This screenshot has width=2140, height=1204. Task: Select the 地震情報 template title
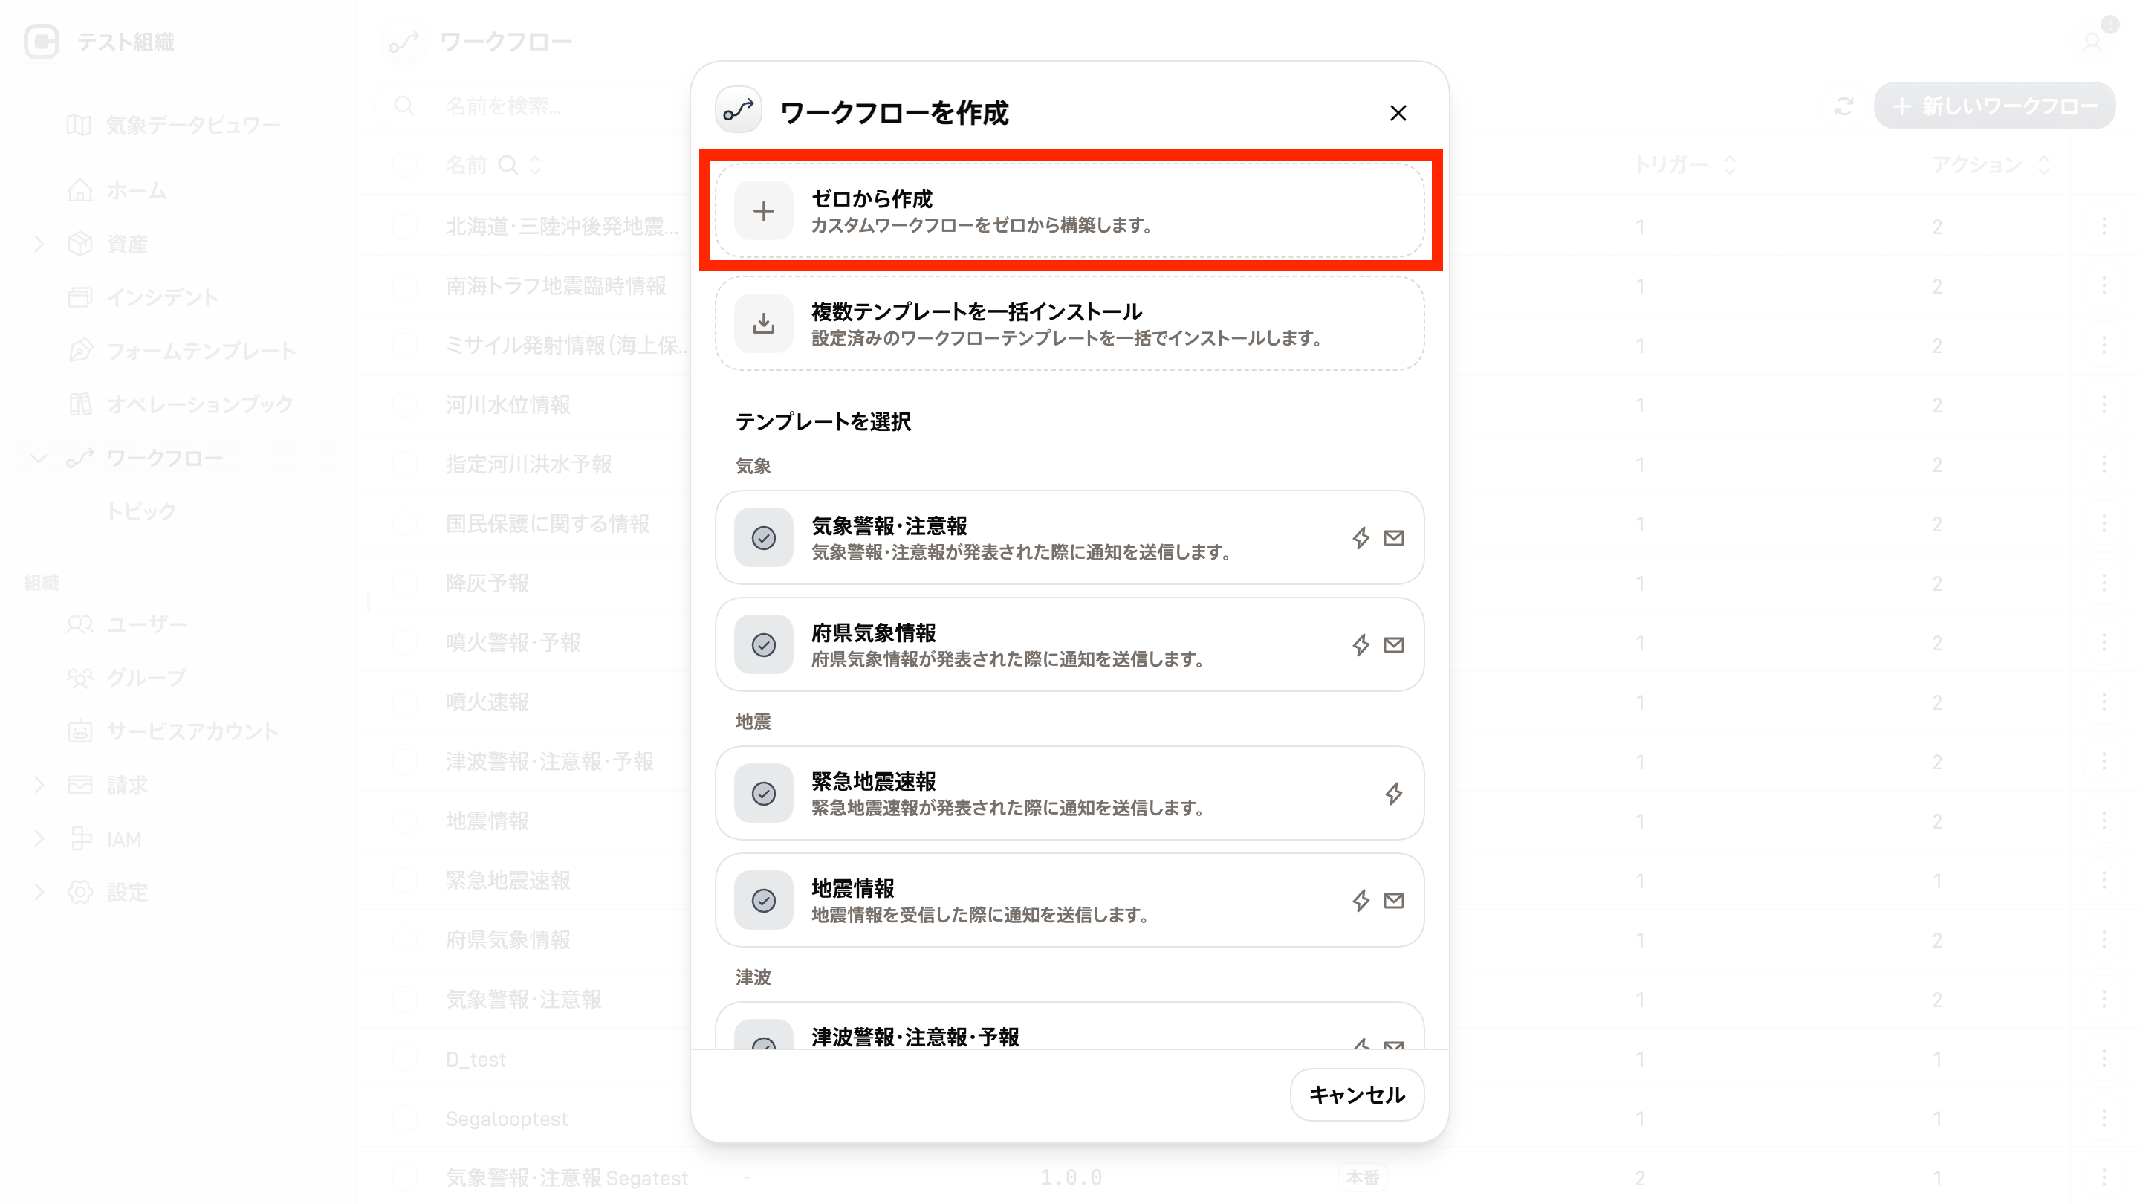(x=853, y=888)
